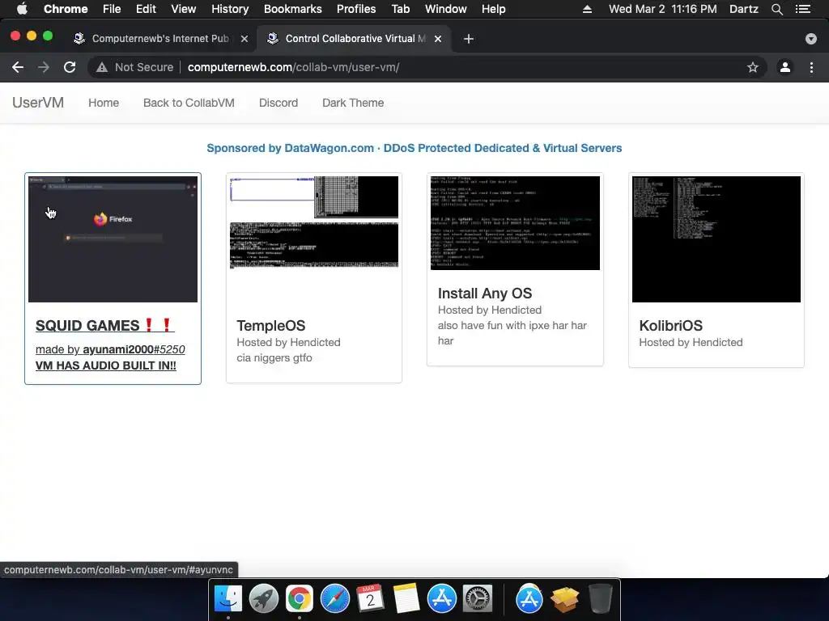Open the KolibriOS VM thumbnail

pyautogui.click(x=716, y=239)
